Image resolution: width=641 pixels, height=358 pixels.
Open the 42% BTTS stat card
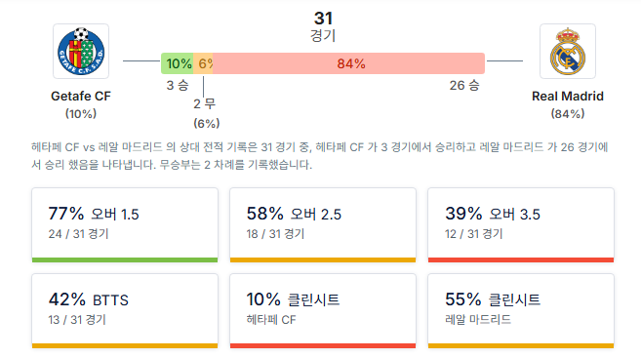tap(125, 311)
